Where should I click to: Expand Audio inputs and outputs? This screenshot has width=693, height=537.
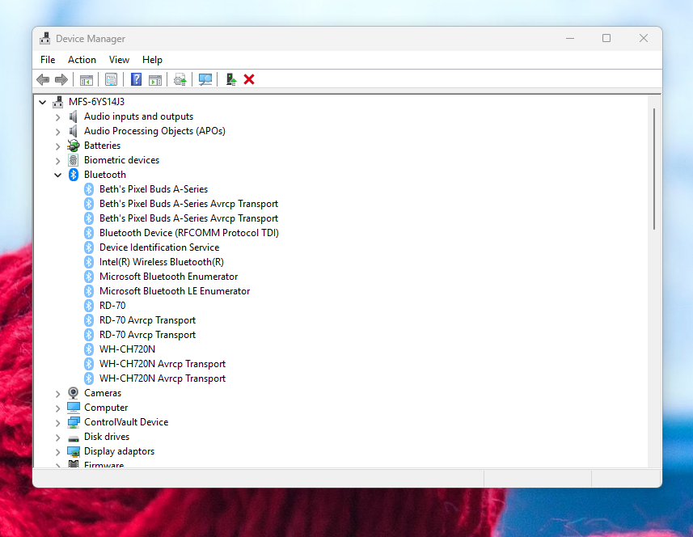coord(58,117)
